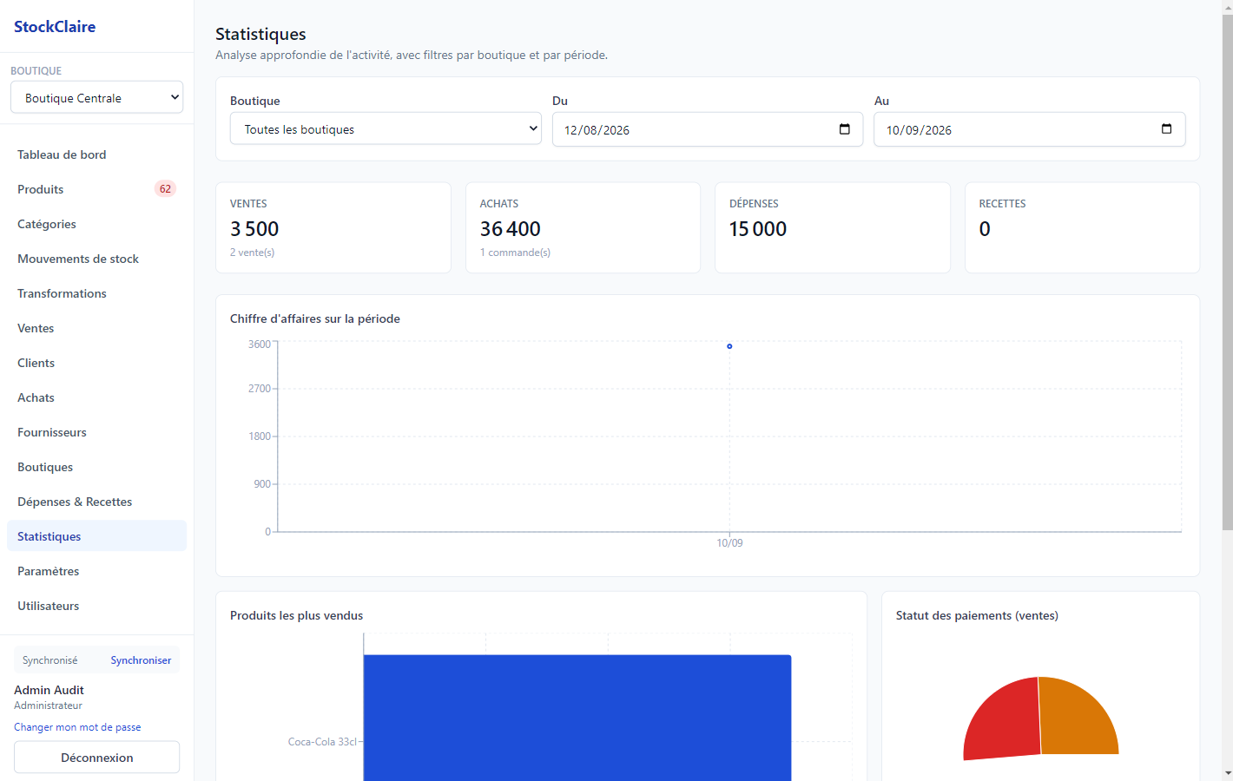Screen dimensions: 1233x781
Task: Expand the Toutes les boutiques filter
Action: pos(386,128)
